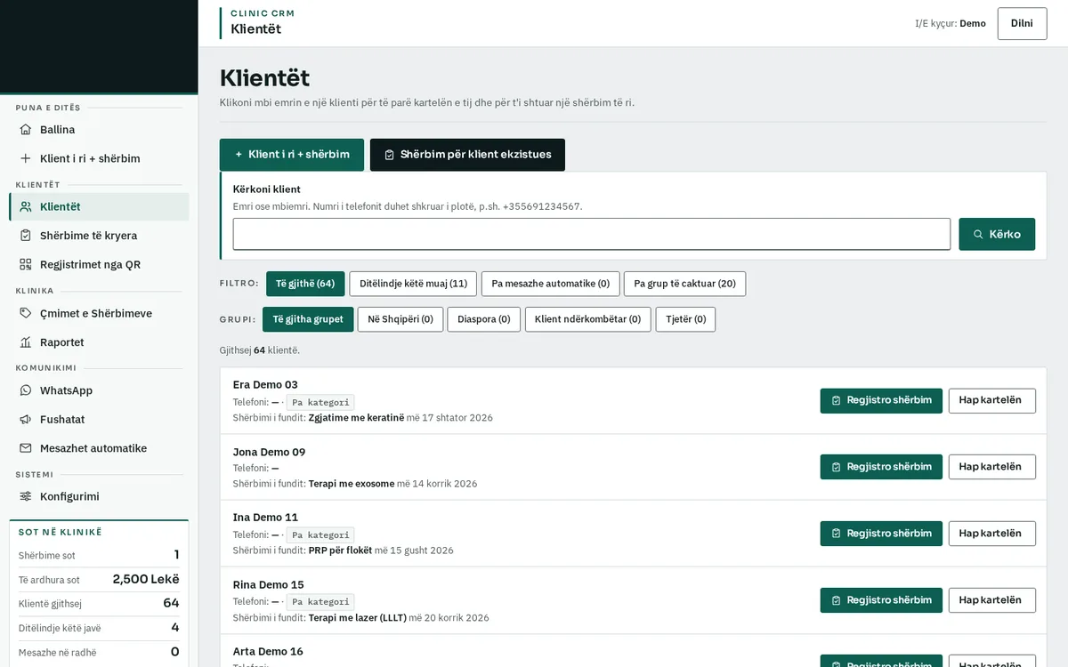Open the Raportet page
1068x667 pixels.
pos(99,342)
